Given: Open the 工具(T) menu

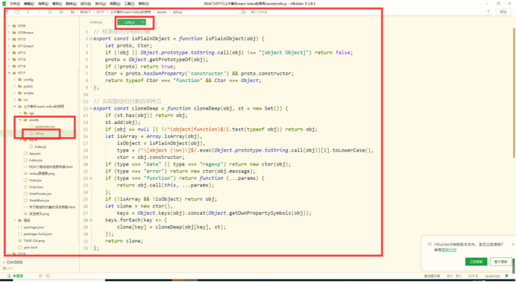Looking at the screenshot, I should click(129, 4).
